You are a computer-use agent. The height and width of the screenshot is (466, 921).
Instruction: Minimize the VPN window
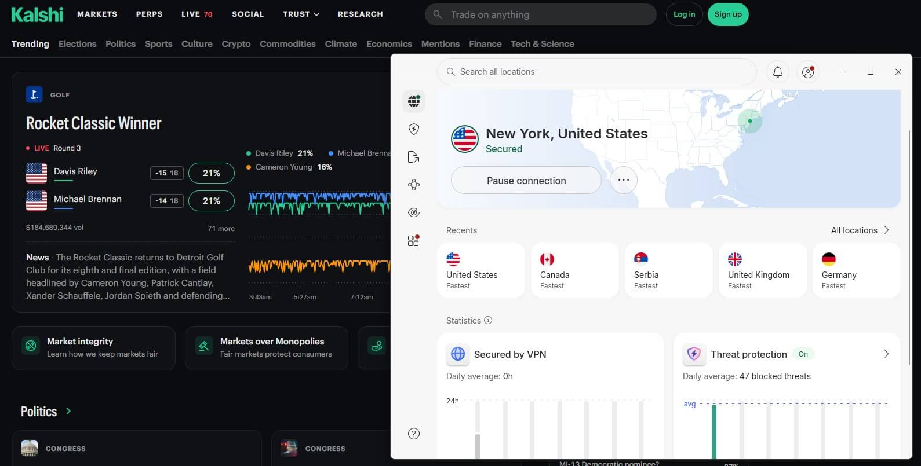point(843,72)
